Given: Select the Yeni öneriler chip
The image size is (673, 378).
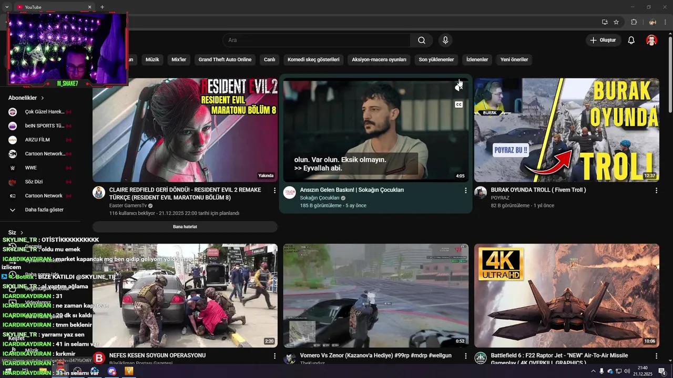Looking at the screenshot, I should [x=514, y=60].
